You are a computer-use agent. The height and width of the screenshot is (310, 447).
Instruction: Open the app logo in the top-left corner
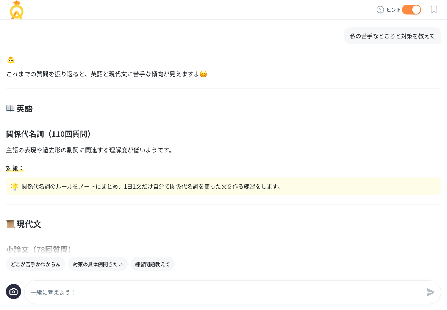16,10
